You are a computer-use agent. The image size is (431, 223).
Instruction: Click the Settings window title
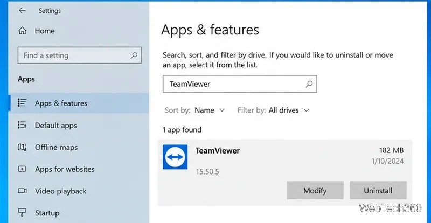click(x=50, y=11)
